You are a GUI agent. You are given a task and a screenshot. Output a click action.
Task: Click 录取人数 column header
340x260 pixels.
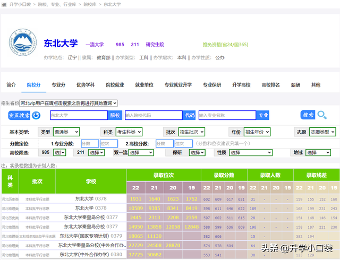[270, 175]
